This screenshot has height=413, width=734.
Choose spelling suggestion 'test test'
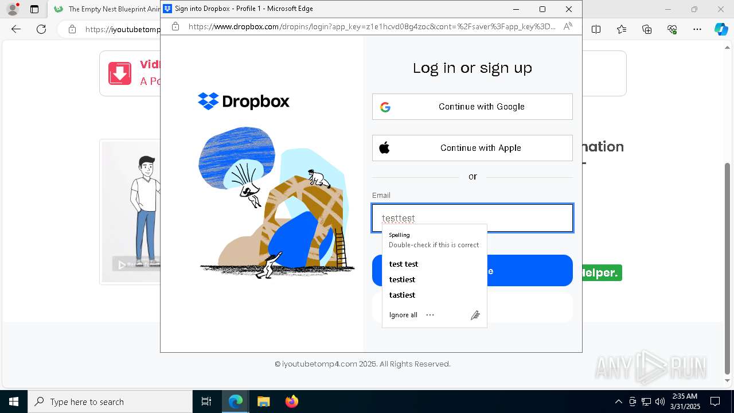(404, 264)
